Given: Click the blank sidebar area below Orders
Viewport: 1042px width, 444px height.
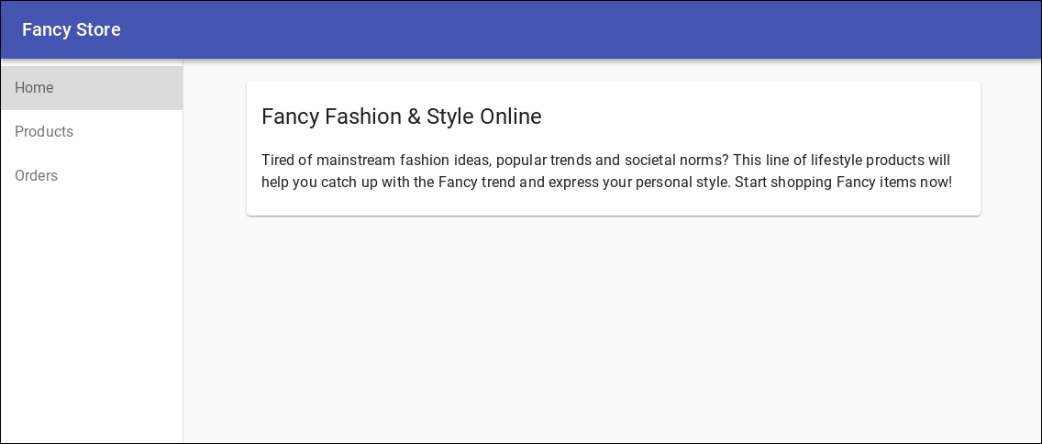Looking at the screenshot, I should click(92, 312).
